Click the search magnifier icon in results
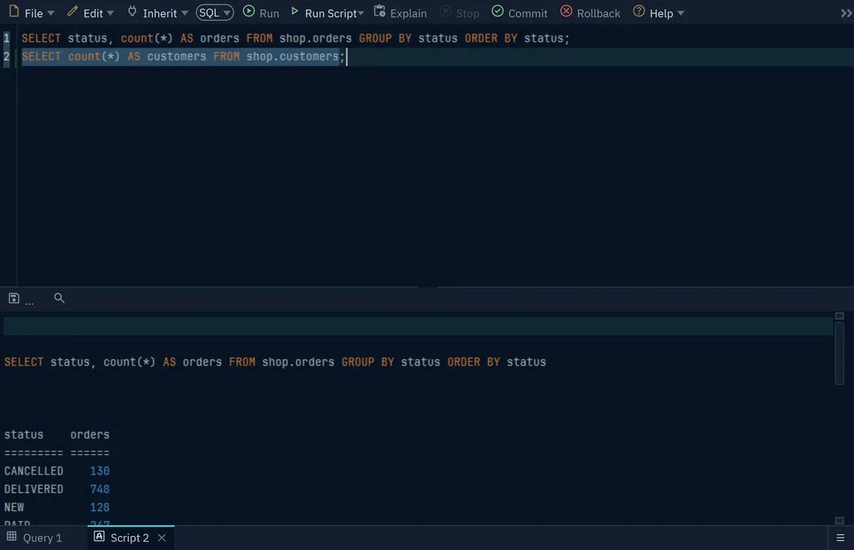The width and height of the screenshot is (854, 550). tap(60, 298)
